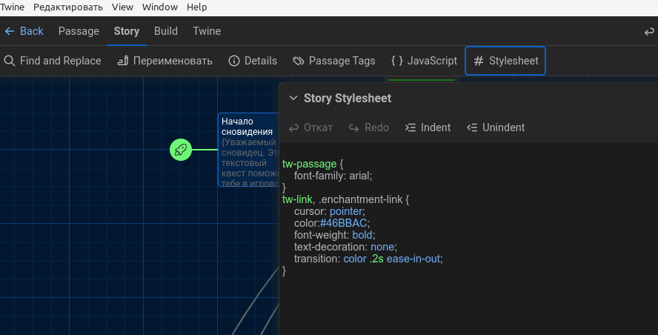Click the Redo text label
Viewport: 658px width, 335px height.
[x=376, y=127]
